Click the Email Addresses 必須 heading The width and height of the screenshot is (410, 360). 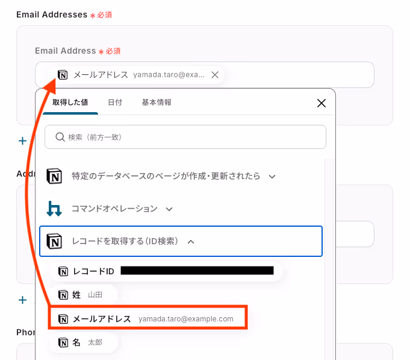[x=64, y=14]
